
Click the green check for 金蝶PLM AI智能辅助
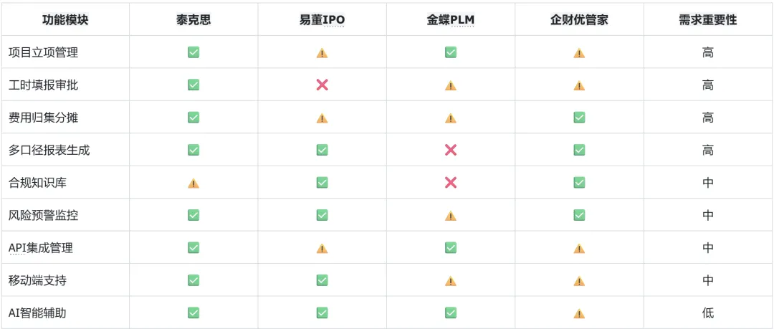(x=450, y=313)
